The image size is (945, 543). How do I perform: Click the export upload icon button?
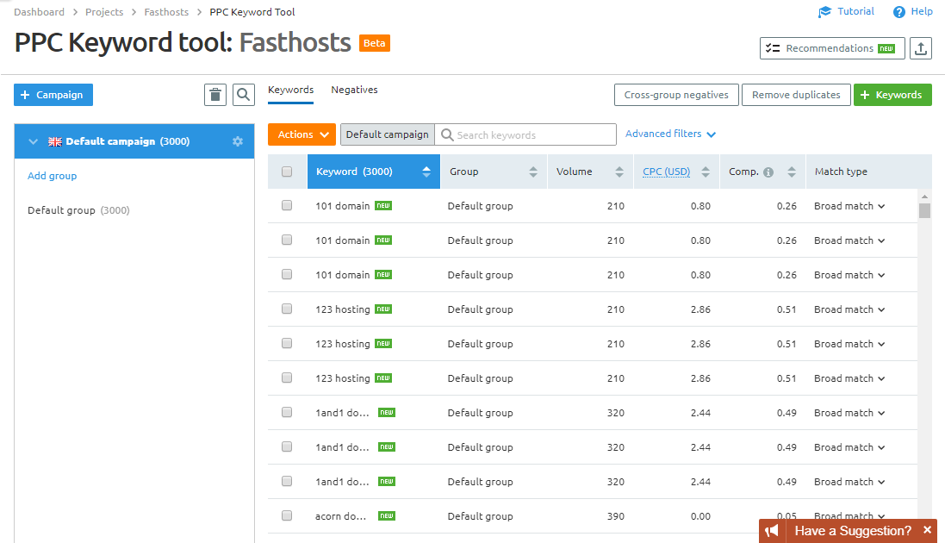point(920,48)
